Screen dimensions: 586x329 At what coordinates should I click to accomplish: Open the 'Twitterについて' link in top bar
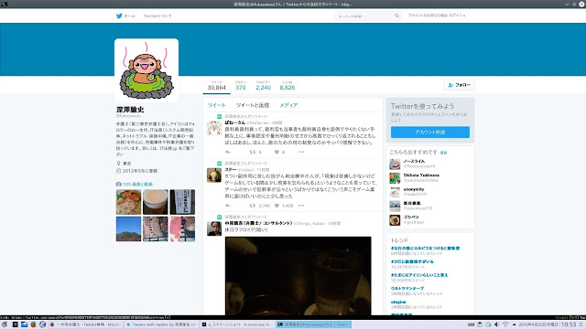(157, 16)
